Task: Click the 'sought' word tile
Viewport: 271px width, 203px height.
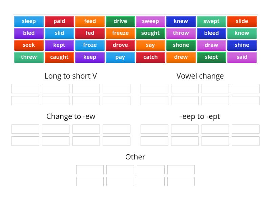Action: point(150,33)
